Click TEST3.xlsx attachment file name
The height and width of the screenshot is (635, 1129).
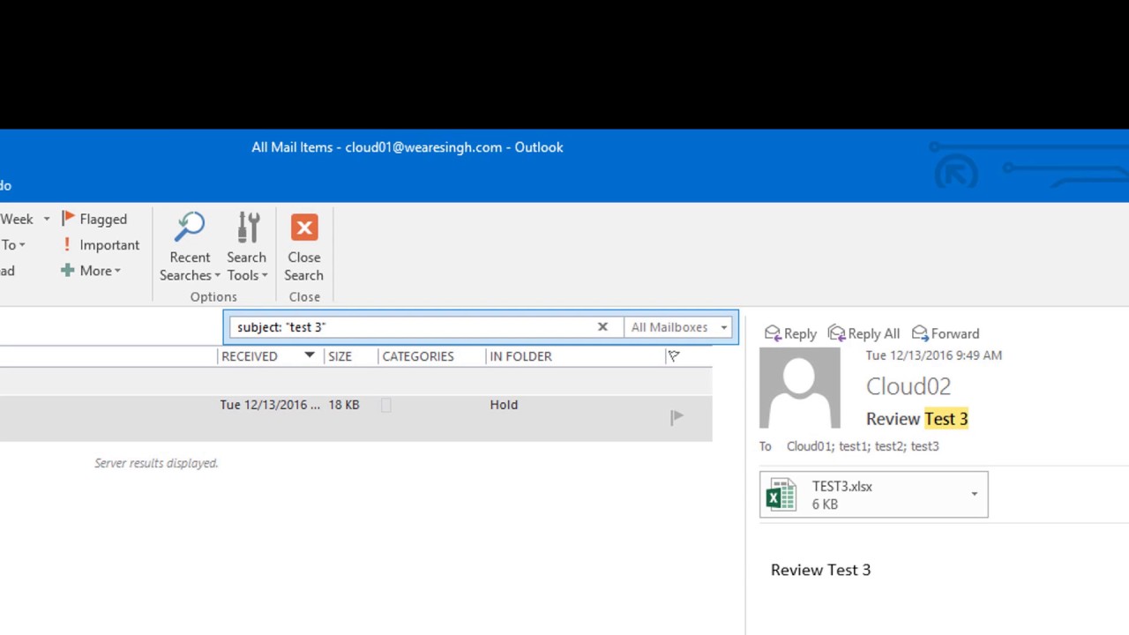[842, 486]
